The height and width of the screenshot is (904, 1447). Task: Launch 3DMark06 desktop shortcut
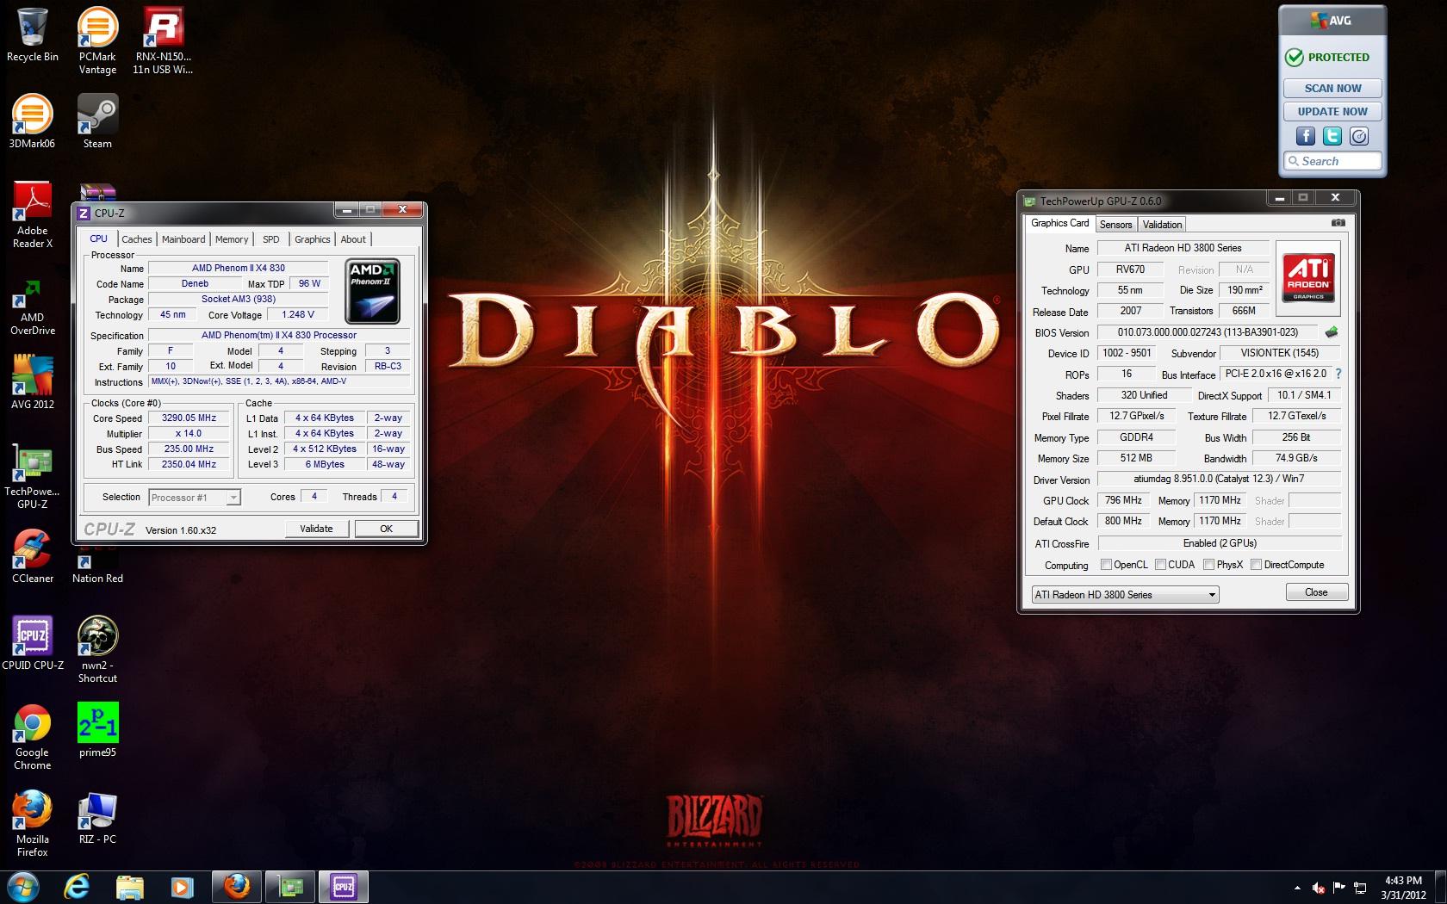coord(32,121)
